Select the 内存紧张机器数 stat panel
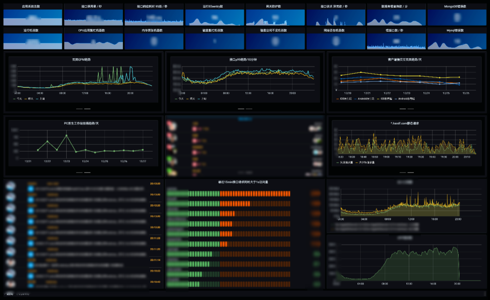This screenshot has width=490, height=300. click(x=154, y=38)
